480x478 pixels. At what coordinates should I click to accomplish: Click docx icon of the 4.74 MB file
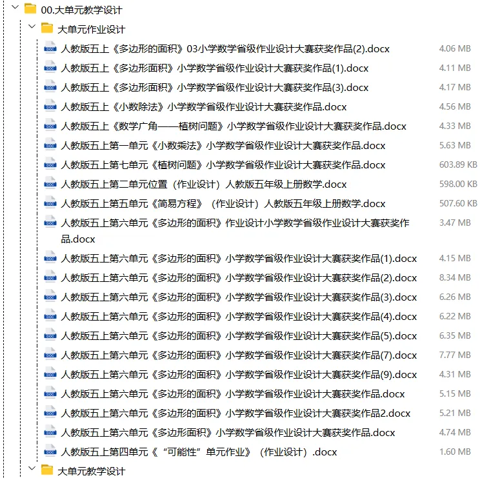(x=50, y=432)
